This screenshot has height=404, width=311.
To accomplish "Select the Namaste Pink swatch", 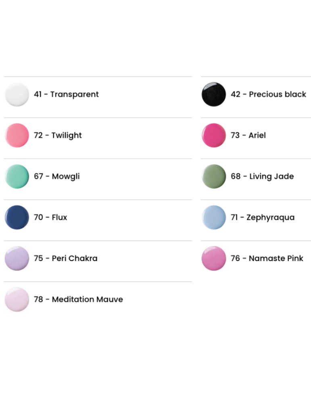I will point(214,258).
